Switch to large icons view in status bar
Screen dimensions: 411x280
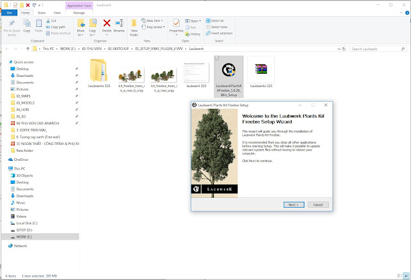407,276
